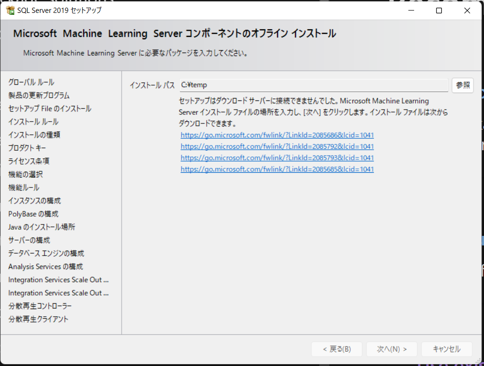Open download link ending in LinkId=2085685
Image resolution: width=484 pixels, height=366 pixels.
tap(277, 169)
